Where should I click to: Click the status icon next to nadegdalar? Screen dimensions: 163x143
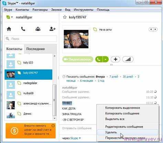19,83
